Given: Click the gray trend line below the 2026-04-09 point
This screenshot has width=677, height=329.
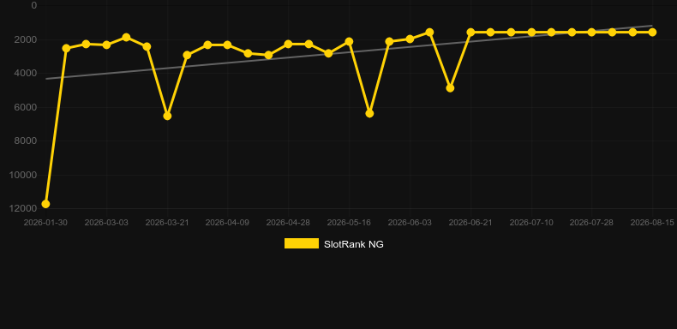Looking at the screenshot, I should 228,63.
